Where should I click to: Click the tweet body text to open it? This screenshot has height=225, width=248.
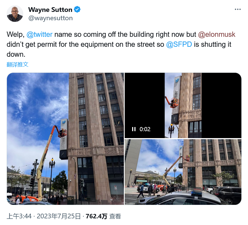121,44
